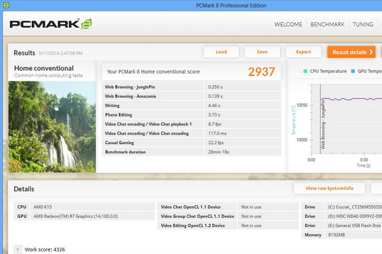This screenshot has width=382, height=254.
Task: Click the 22.2 fps value
Action: click(x=216, y=143)
